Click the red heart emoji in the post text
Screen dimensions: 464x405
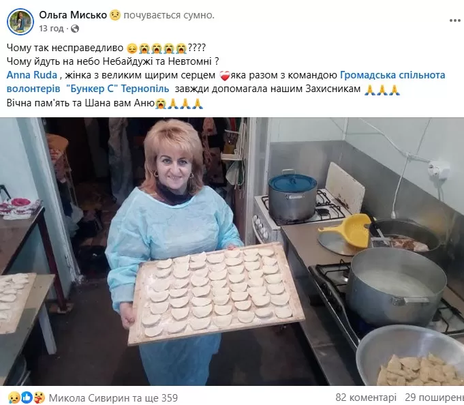point(225,76)
